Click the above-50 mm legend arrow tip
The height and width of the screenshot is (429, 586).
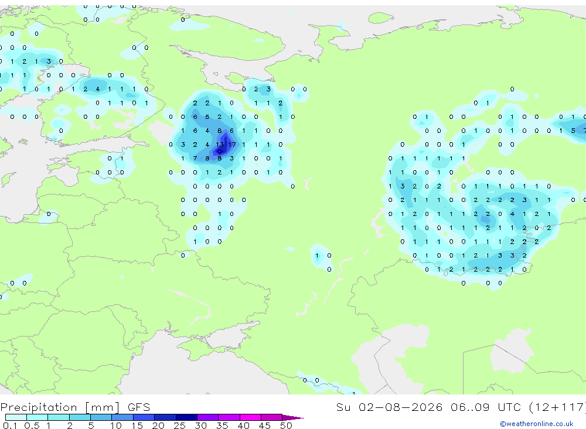294,417
